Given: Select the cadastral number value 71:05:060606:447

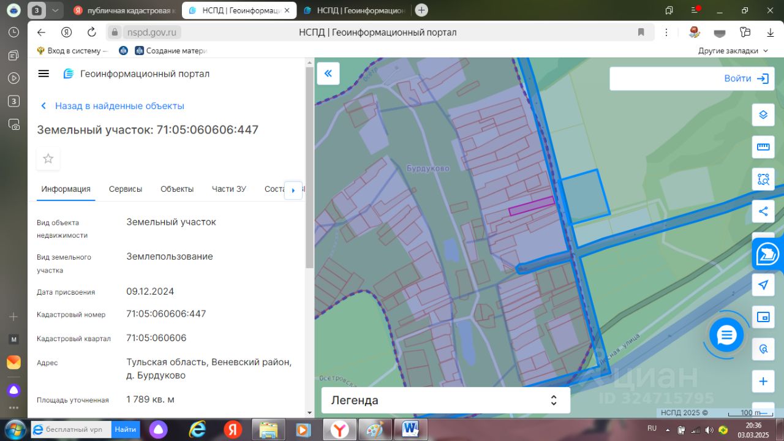Looking at the screenshot, I should click(166, 314).
